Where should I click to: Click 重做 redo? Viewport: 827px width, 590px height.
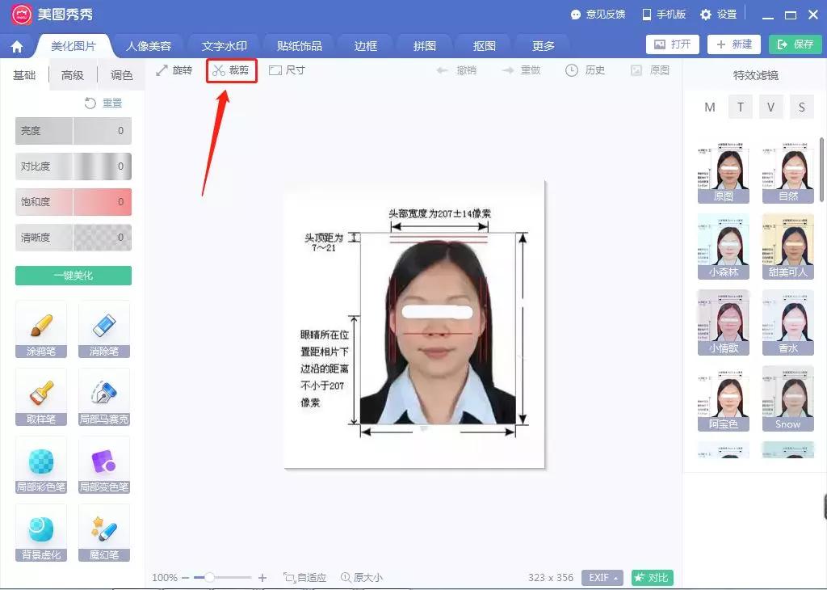click(521, 70)
